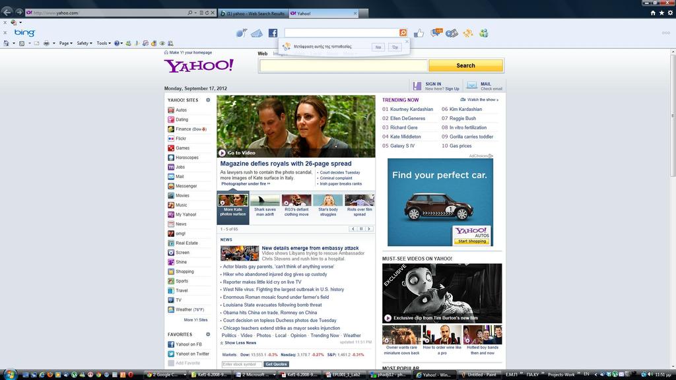Click Start shopping on Yahoo Autos ad

point(472,241)
